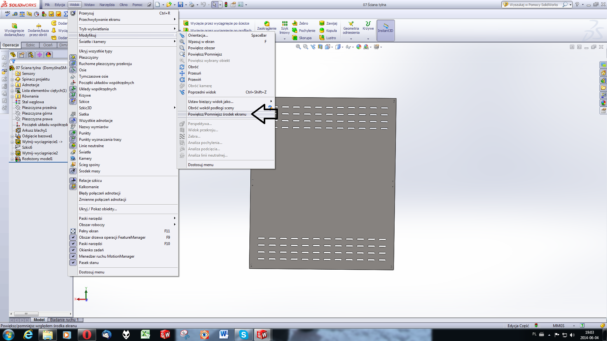Viewport: 607px width, 341px height.
Task: Click the rebuild traffic light icon
Action: pos(226,4)
